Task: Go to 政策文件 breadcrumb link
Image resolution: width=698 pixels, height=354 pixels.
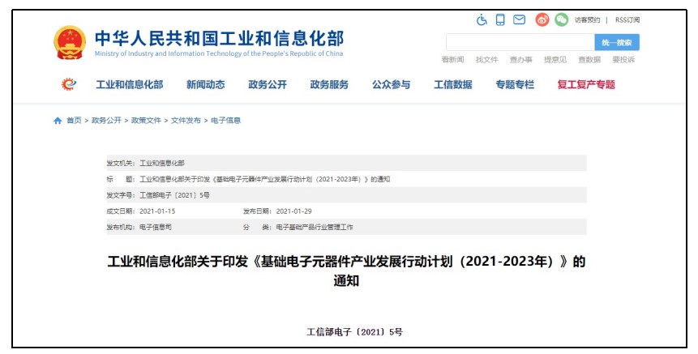Action: point(146,121)
